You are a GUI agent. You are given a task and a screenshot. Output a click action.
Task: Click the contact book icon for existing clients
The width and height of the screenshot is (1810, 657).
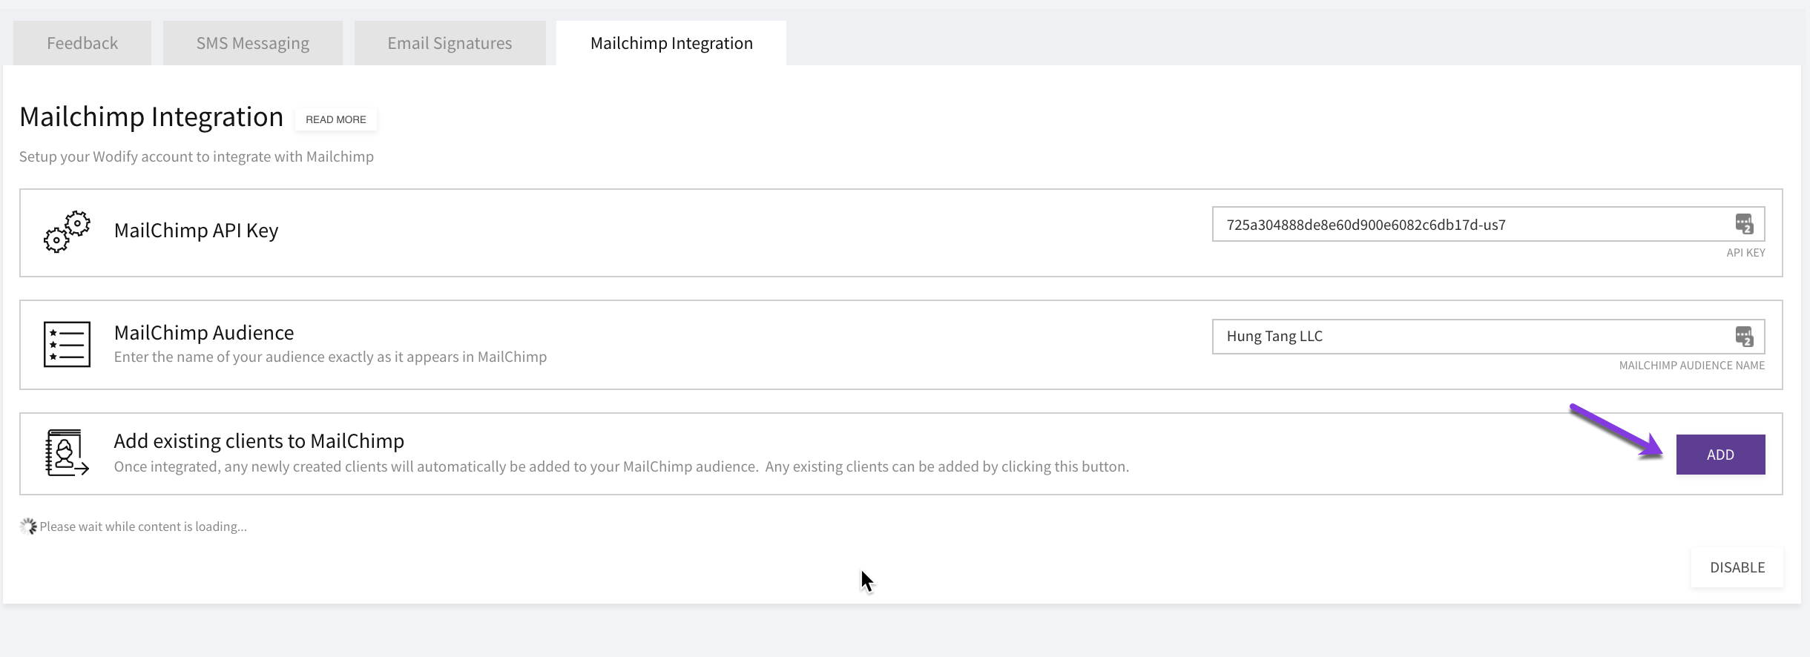tap(67, 452)
